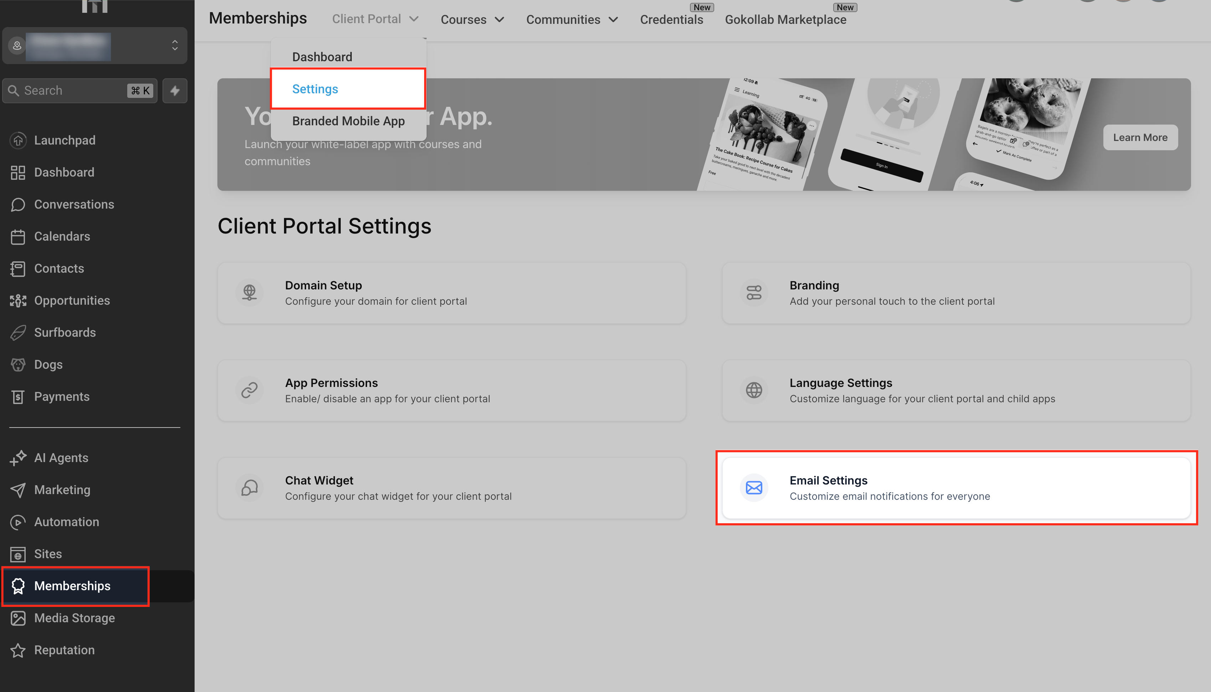Screen dimensions: 1211x692
Task: Click the AI Agents sparkle icon
Action: coord(17,458)
